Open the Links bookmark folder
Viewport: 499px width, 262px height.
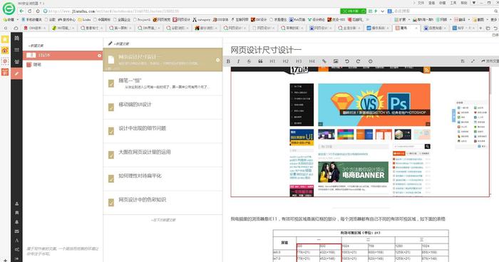pyautogui.click(x=84, y=20)
